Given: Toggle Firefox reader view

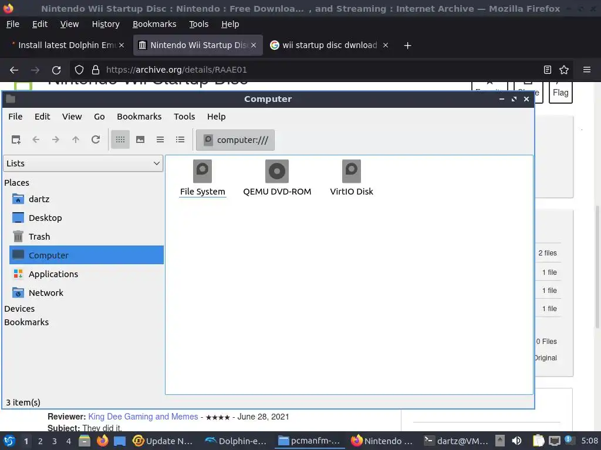Looking at the screenshot, I should (548, 70).
